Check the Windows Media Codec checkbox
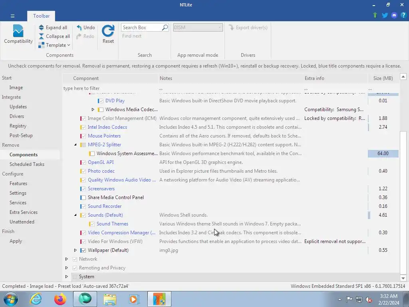The width and height of the screenshot is (409, 307). (x=101, y=110)
